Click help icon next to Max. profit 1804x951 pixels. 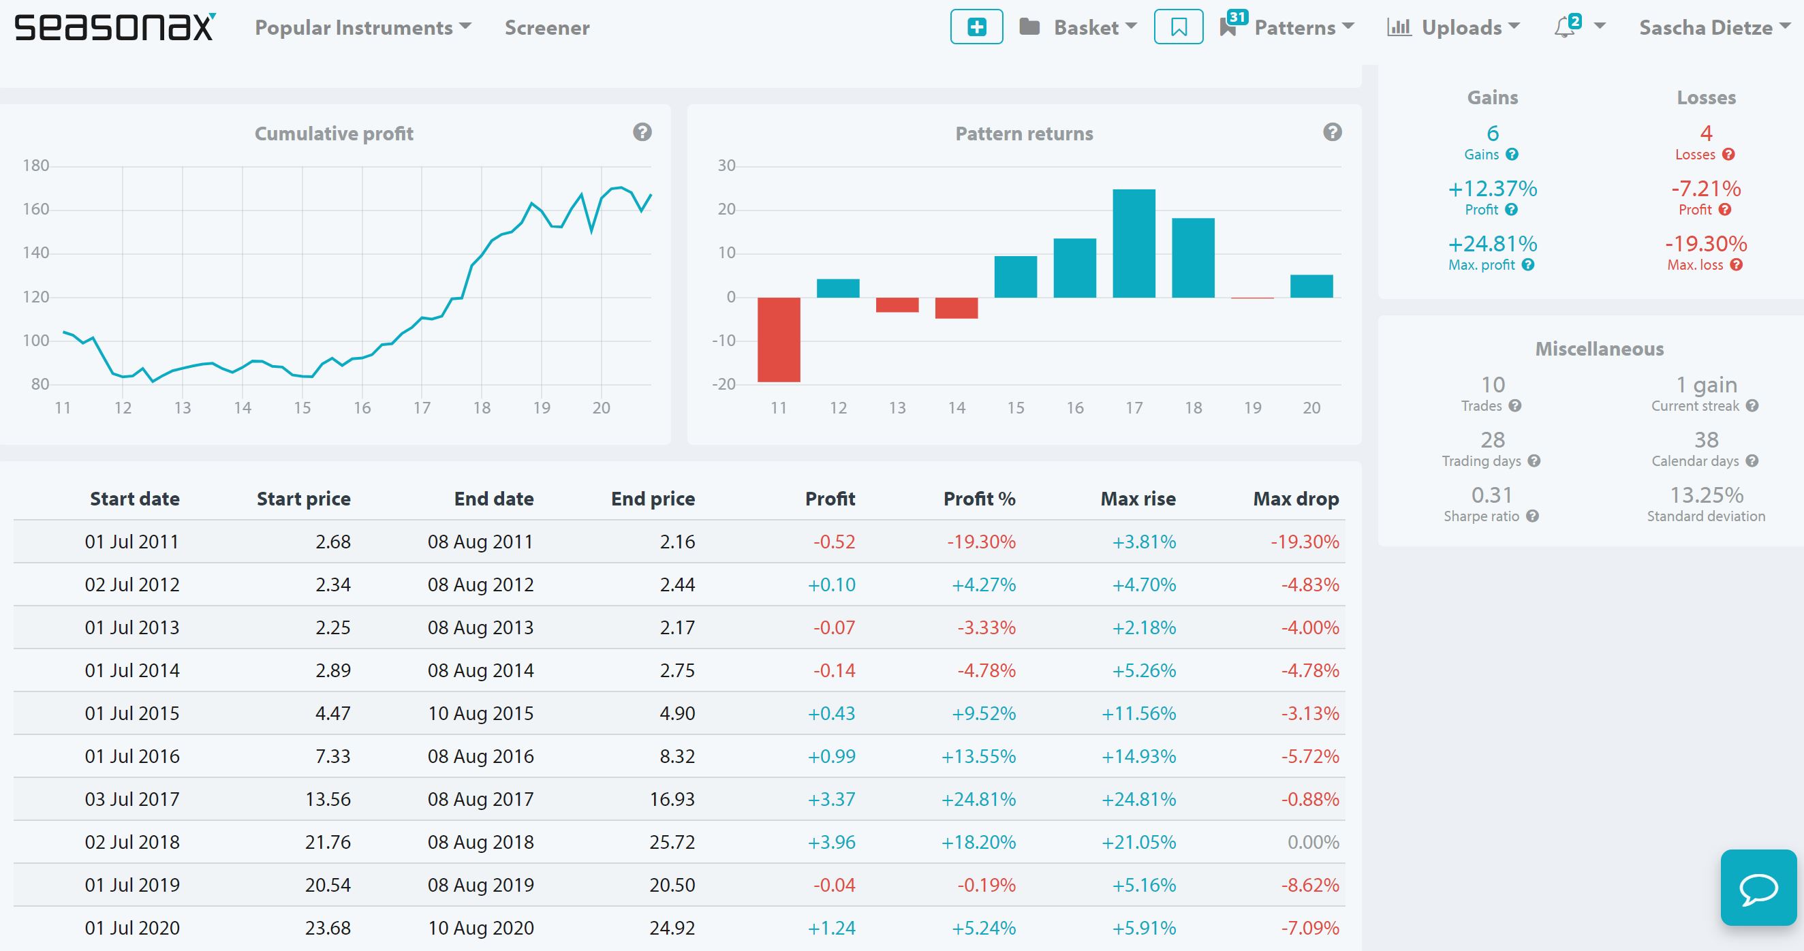tap(1528, 265)
